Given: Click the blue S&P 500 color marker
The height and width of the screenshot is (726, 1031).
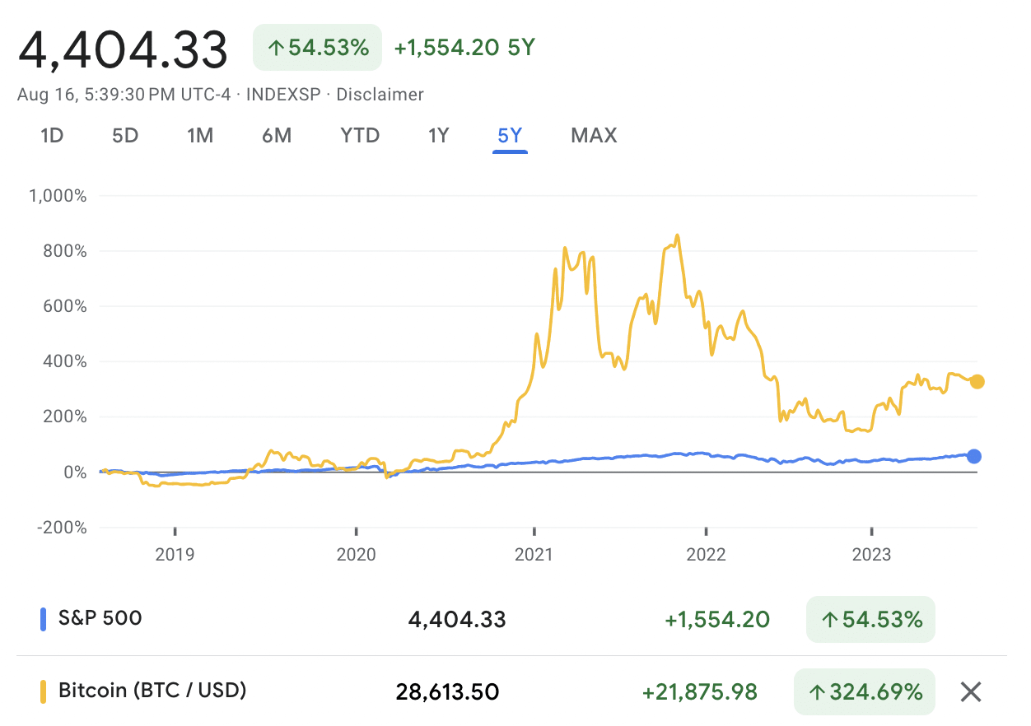Looking at the screenshot, I should [x=44, y=618].
